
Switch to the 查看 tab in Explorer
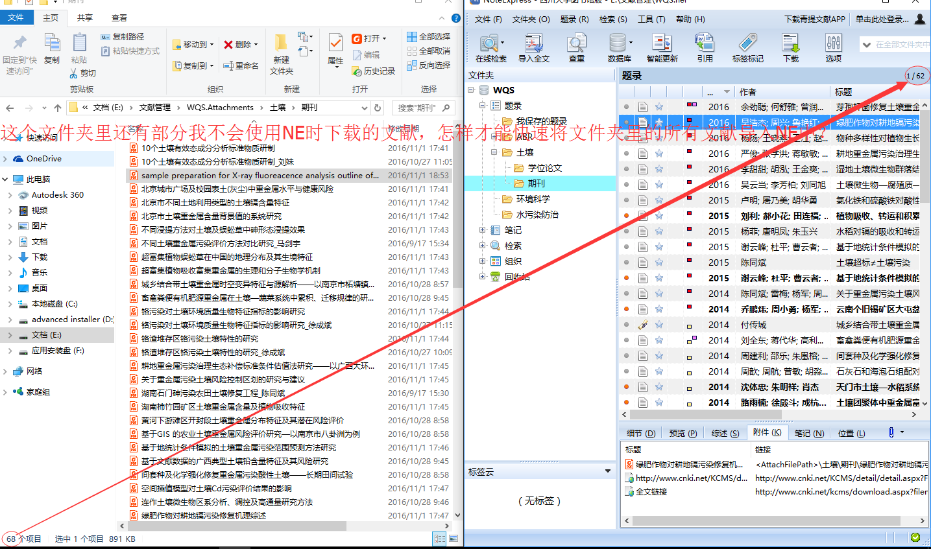click(119, 18)
